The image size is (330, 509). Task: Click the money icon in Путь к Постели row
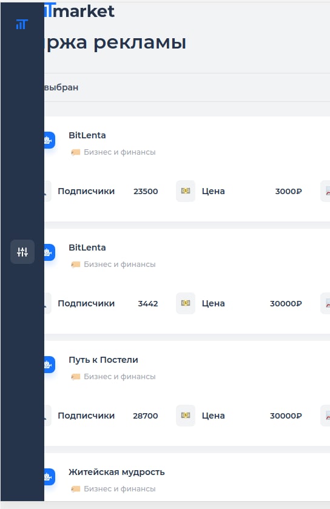tap(186, 416)
